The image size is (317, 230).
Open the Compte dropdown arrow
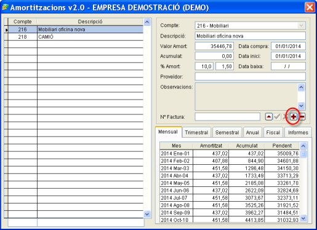[301, 26]
